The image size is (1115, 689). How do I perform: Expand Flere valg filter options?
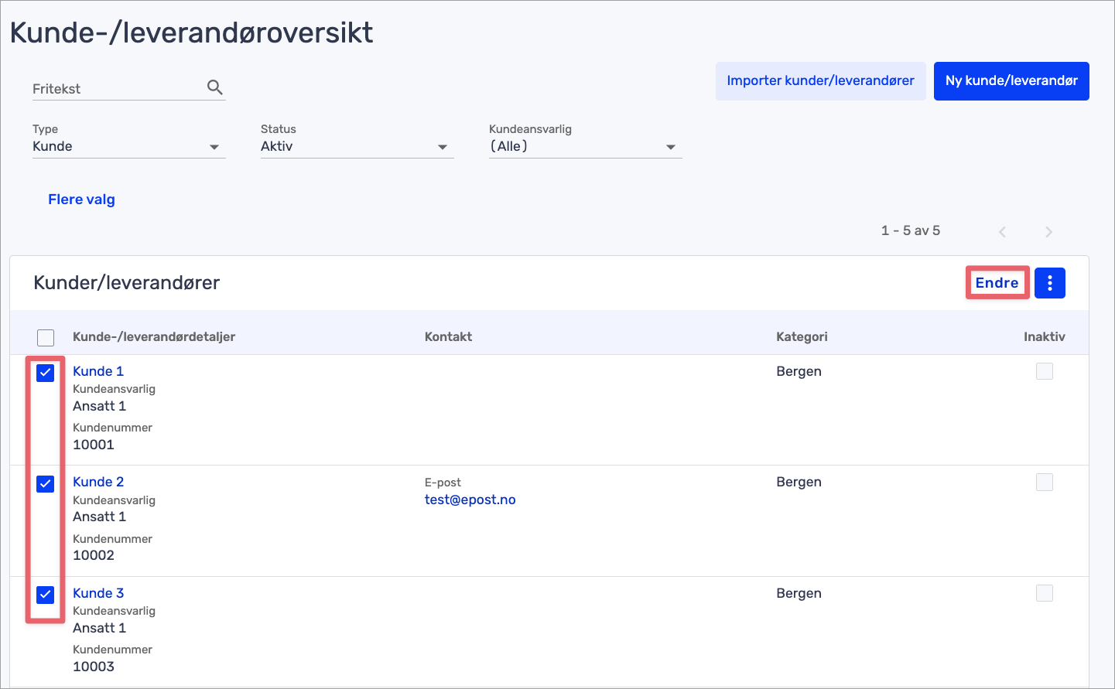(x=81, y=200)
